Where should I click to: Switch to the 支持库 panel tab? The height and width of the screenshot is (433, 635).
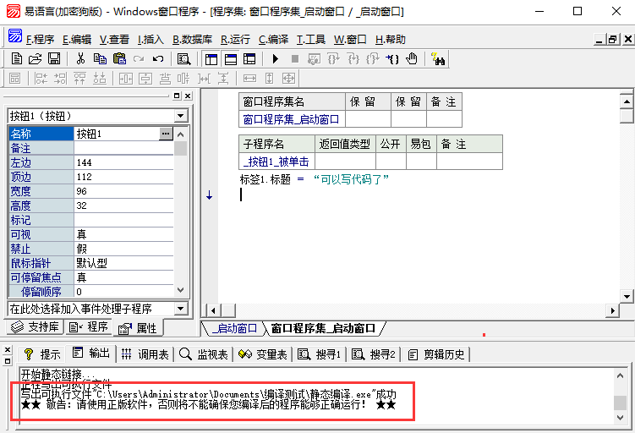point(35,327)
